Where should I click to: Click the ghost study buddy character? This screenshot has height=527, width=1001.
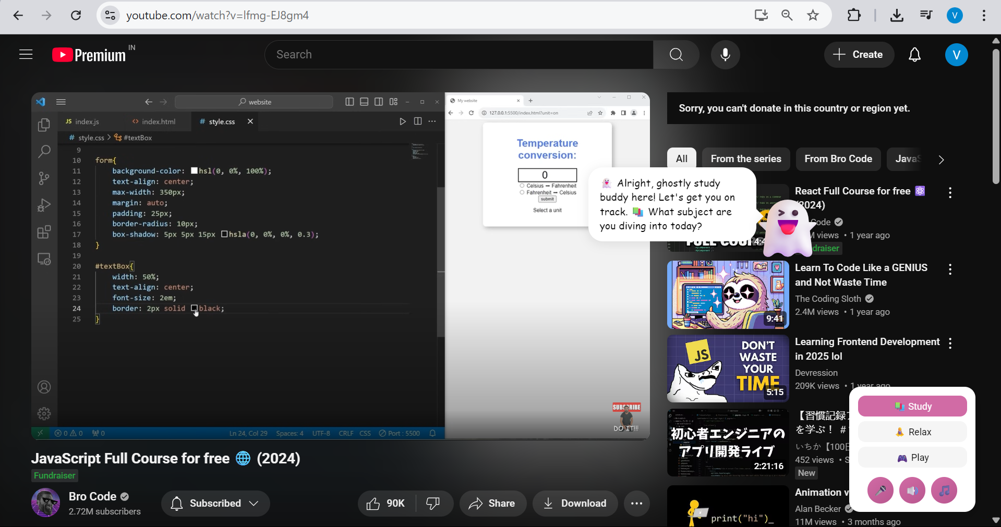(x=788, y=228)
